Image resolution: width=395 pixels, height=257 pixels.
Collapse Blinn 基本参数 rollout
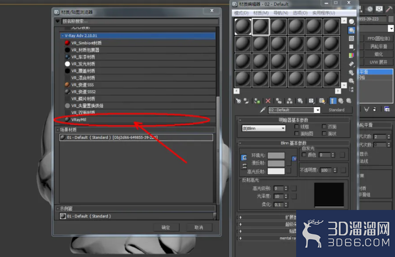click(240, 143)
